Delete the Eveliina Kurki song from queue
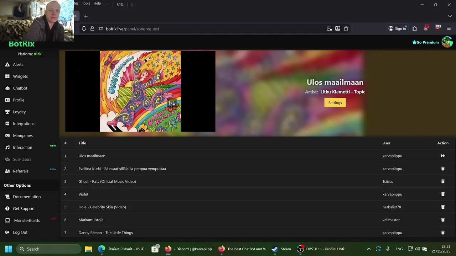The height and width of the screenshot is (256, 456). [443, 169]
